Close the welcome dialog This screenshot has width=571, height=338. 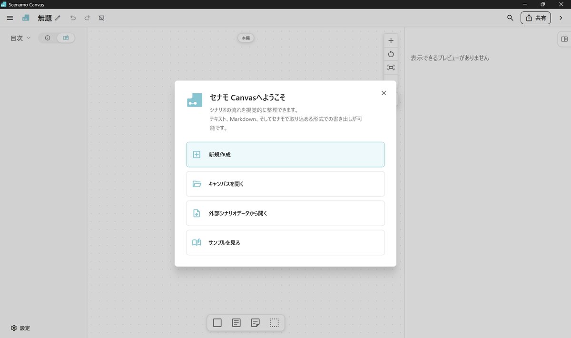[384, 93]
